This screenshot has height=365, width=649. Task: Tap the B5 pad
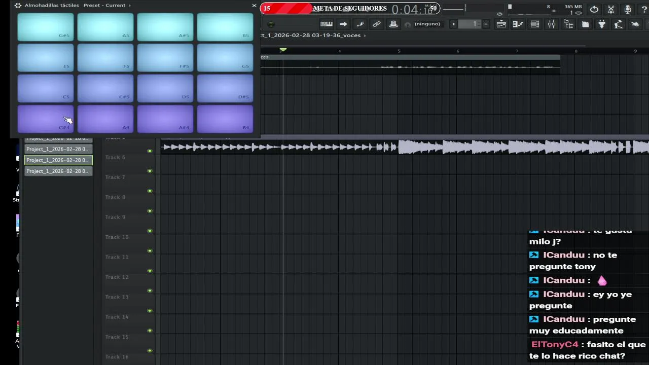(225, 27)
